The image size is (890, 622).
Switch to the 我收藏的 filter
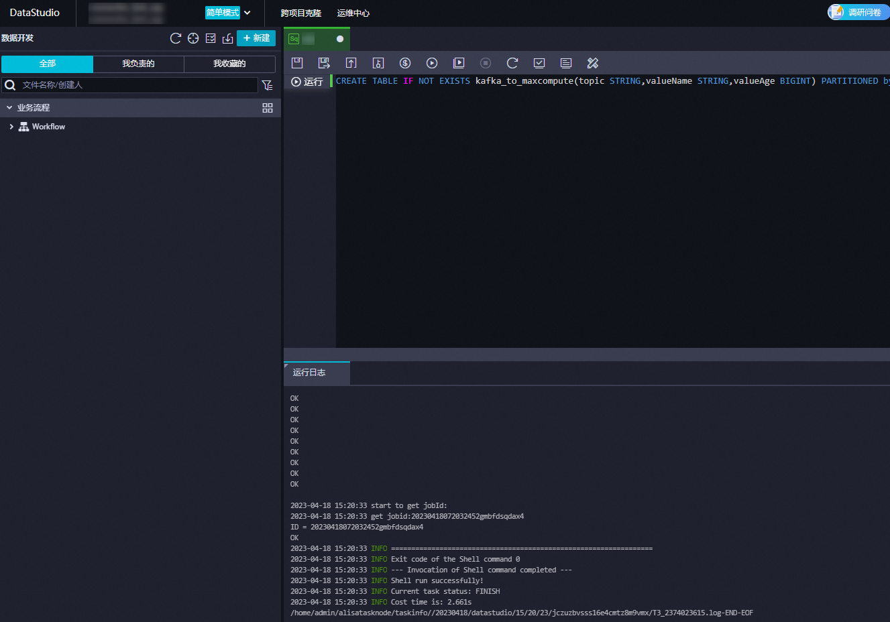coord(229,64)
